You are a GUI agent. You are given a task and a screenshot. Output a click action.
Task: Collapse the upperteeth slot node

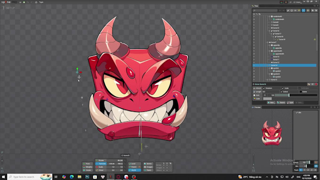click(269, 51)
